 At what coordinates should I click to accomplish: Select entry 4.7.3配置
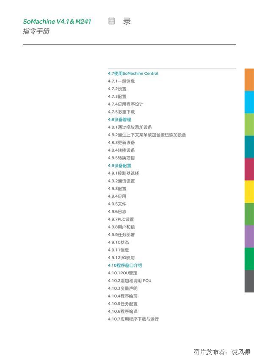pos(117,97)
